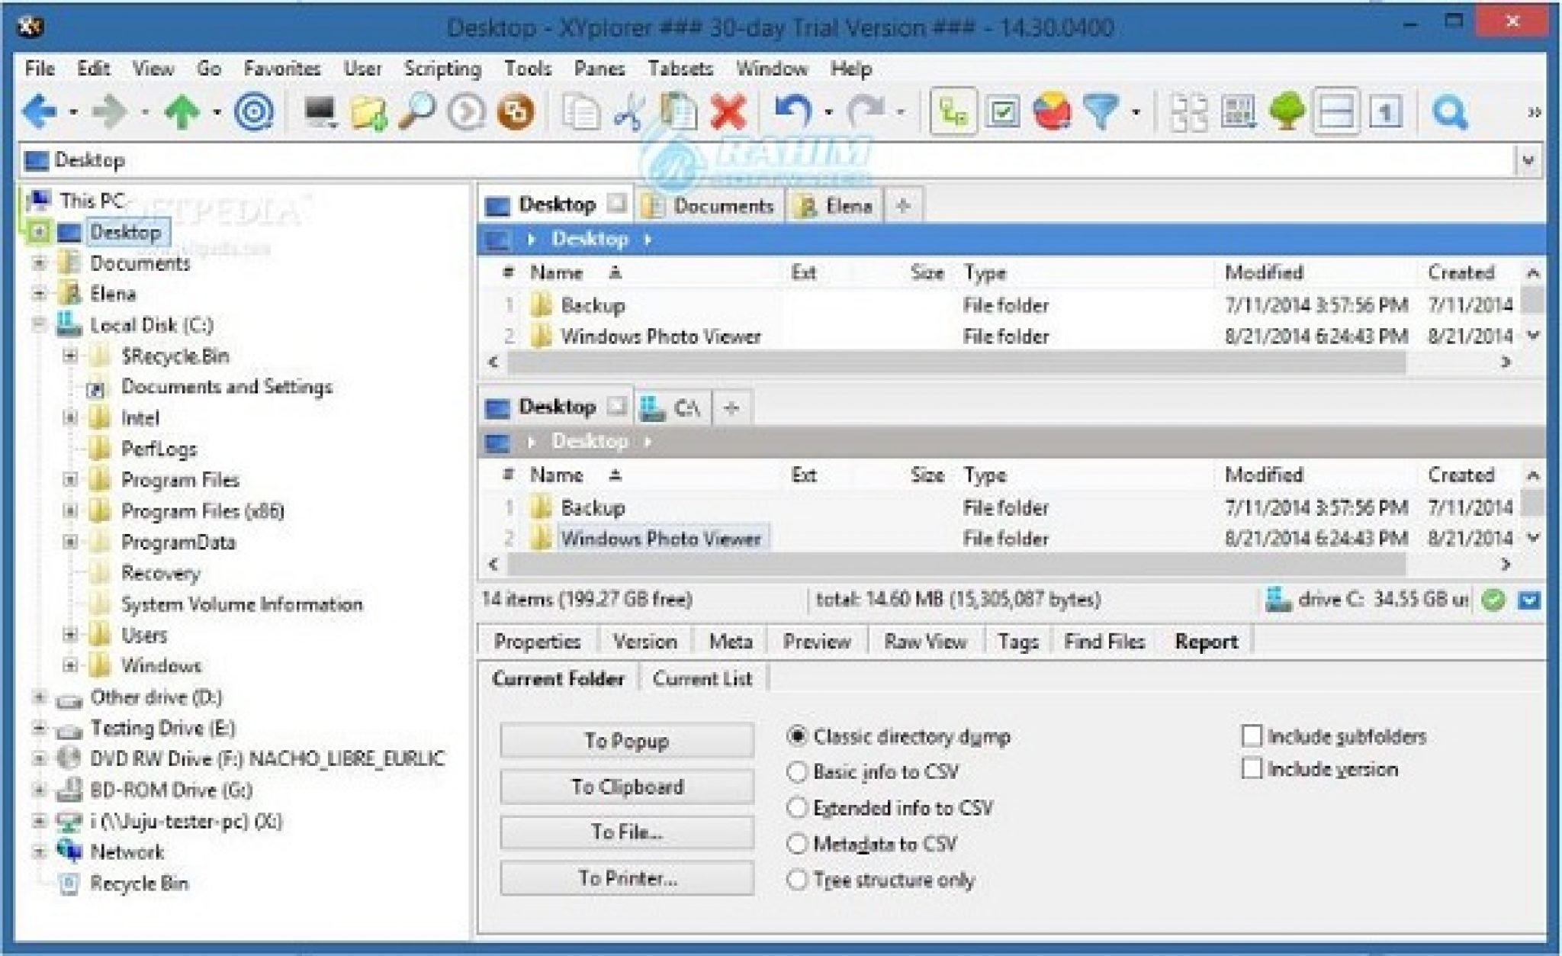Viewport: 1562px width, 956px height.
Task: Toggle the green Tree panel icon
Action: pyautogui.click(x=1287, y=112)
